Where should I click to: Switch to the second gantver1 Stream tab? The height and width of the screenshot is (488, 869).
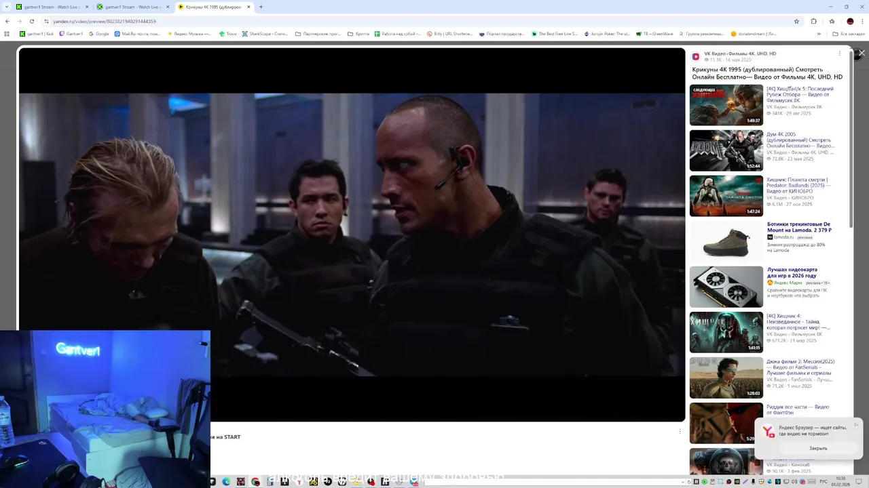(x=133, y=7)
